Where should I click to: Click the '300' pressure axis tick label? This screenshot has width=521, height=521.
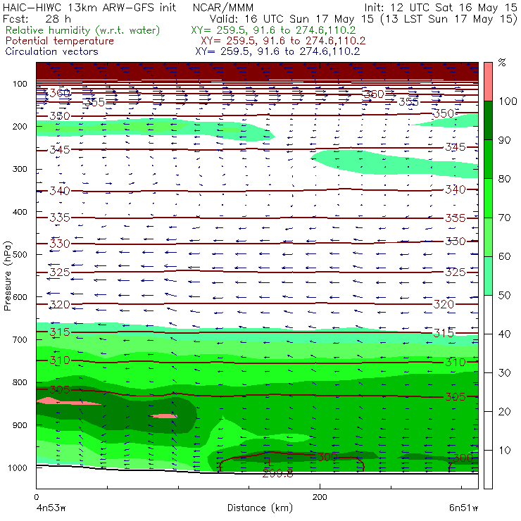pyautogui.click(x=20, y=169)
